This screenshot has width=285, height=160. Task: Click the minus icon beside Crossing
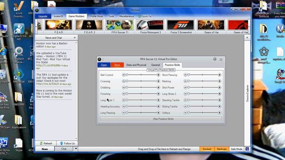point(124,81)
